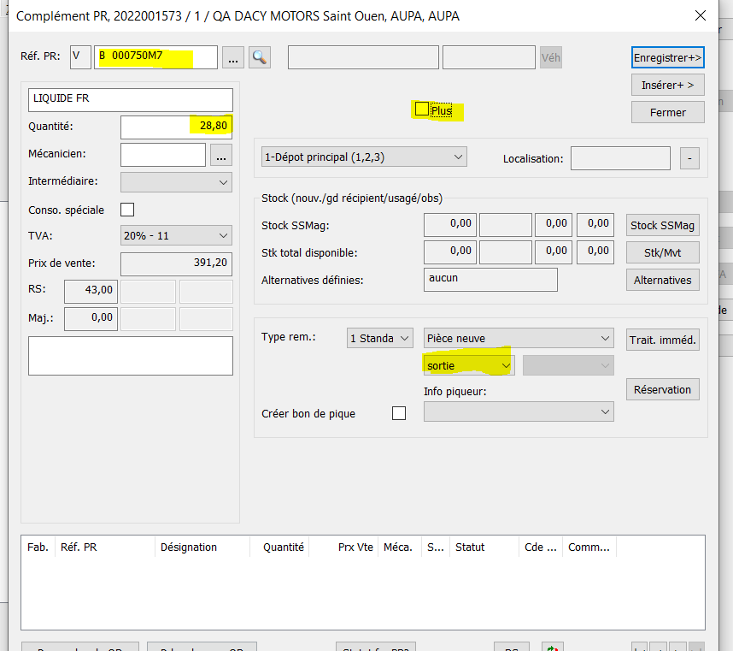Click the large empty comment text box
The width and height of the screenshot is (733, 651).
tap(131, 356)
